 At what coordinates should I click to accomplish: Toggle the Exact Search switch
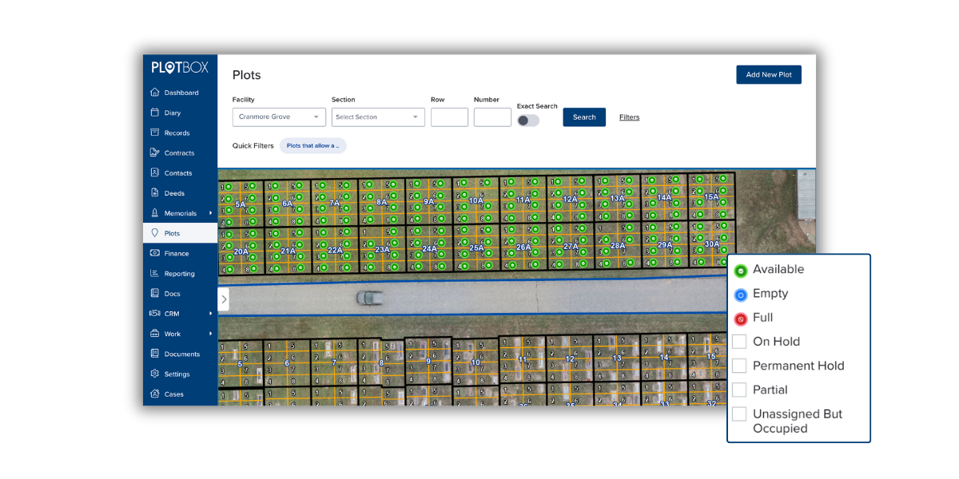527,121
